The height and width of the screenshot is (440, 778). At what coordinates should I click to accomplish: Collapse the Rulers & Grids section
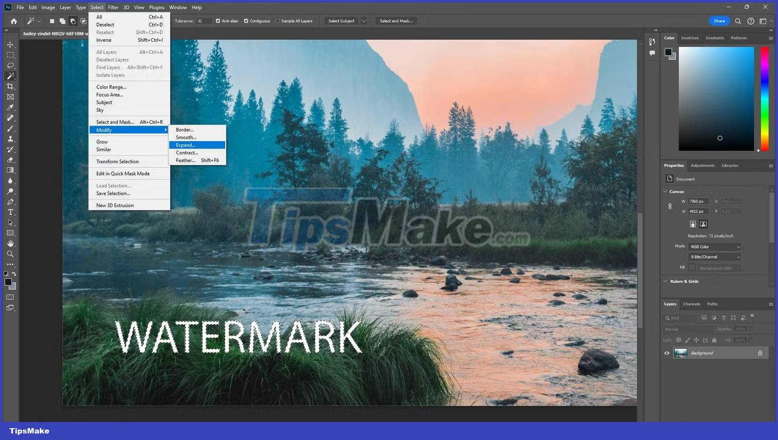pyautogui.click(x=665, y=281)
